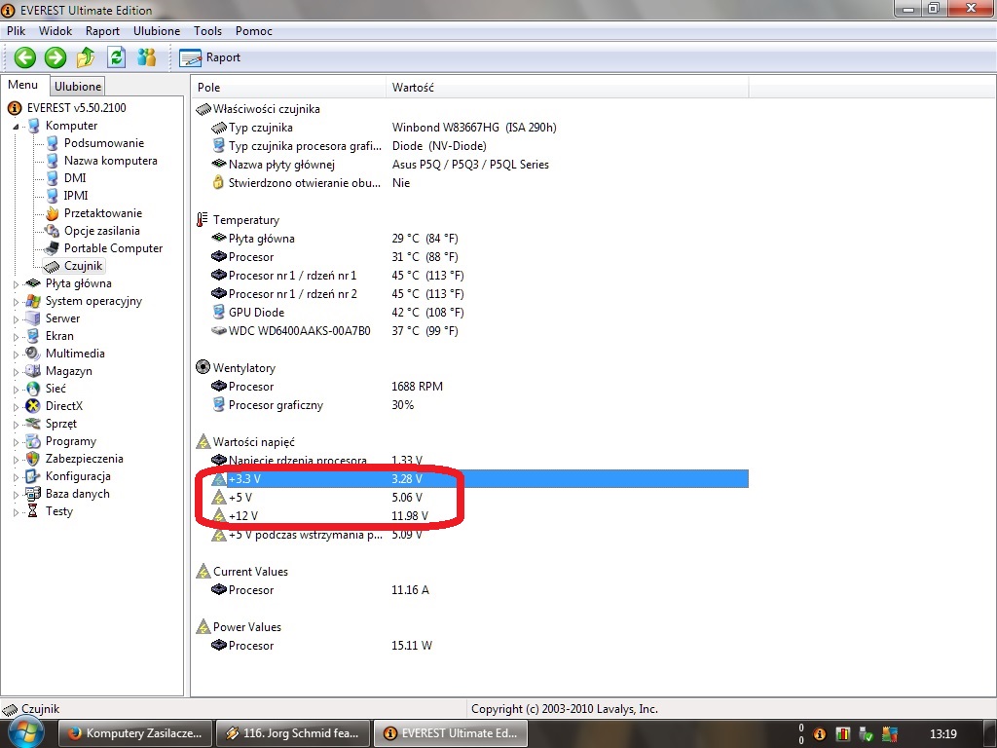The image size is (997, 748).
Task: Select Podsumowanie in the tree
Action: coord(103,143)
